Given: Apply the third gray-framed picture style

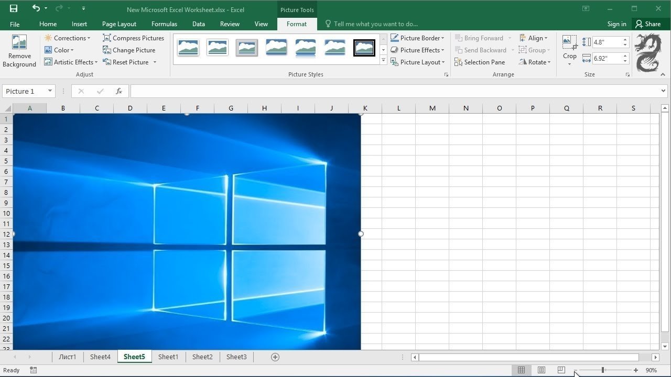Looking at the screenshot, I should [246, 48].
